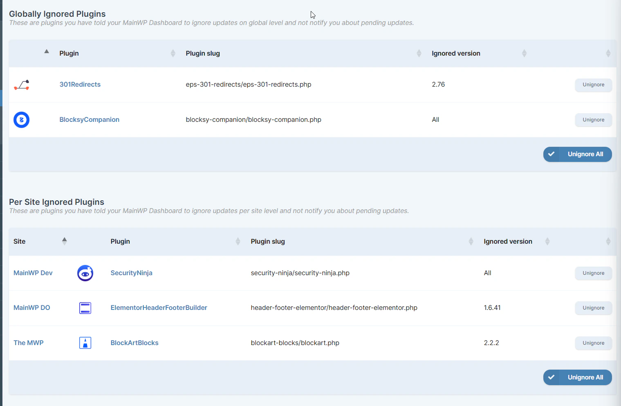Unignore ElementorHeaderFooterBuilder on MainWP DO
621x406 pixels.
click(x=593, y=308)
